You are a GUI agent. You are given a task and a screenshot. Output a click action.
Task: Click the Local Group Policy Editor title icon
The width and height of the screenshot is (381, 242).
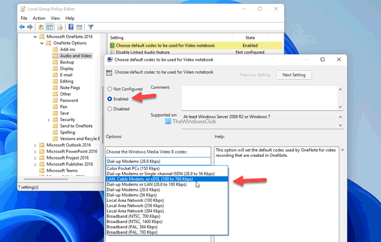point(23,9)
